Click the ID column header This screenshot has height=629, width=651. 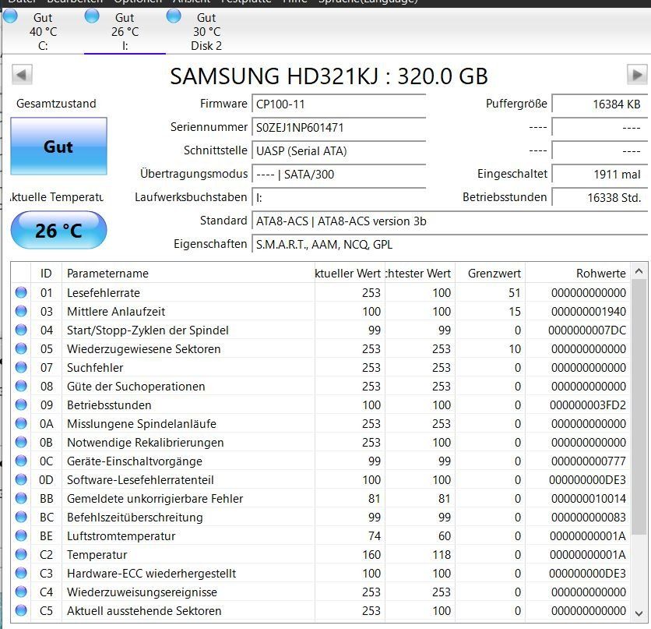point(46,273)
